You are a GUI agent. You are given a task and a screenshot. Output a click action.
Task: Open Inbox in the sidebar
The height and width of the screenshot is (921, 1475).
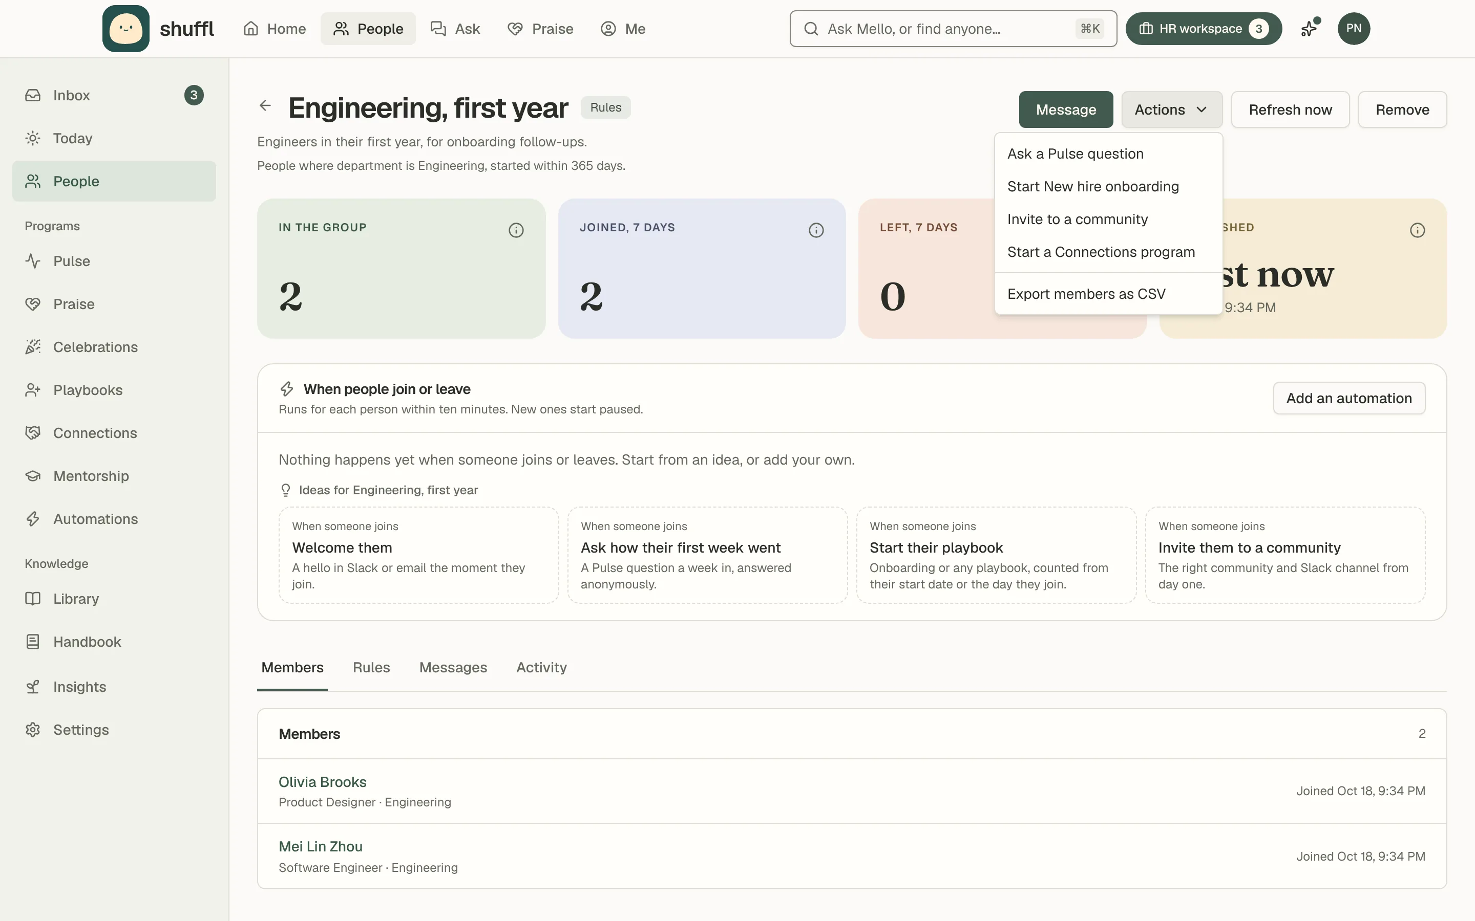pyautogui.click(x=114, y=96)
